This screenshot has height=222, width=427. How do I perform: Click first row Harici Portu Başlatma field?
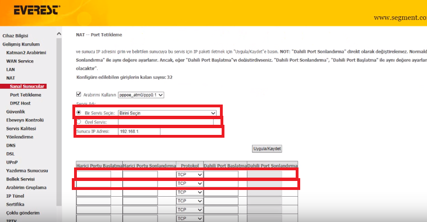click(94, 175)
